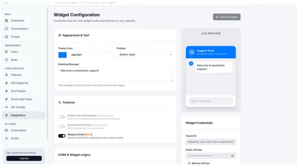This screenshot has height=167, width=298.
Task: Click the Dashboard grid icon
Action: click(7, 21)
